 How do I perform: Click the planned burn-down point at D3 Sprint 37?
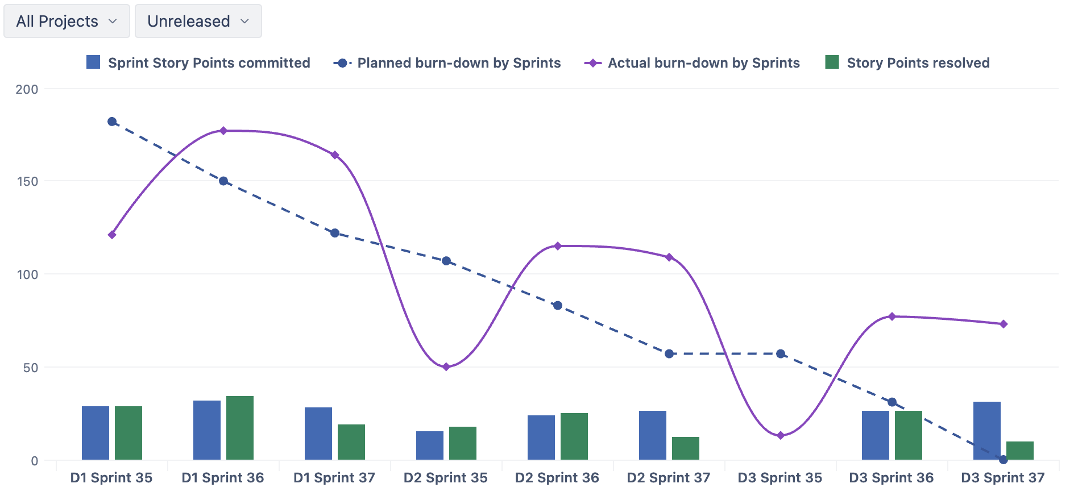point(1002,459)
